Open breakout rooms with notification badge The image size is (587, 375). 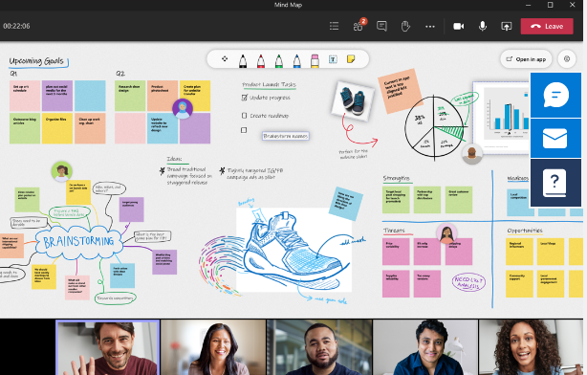coord(359,26)
